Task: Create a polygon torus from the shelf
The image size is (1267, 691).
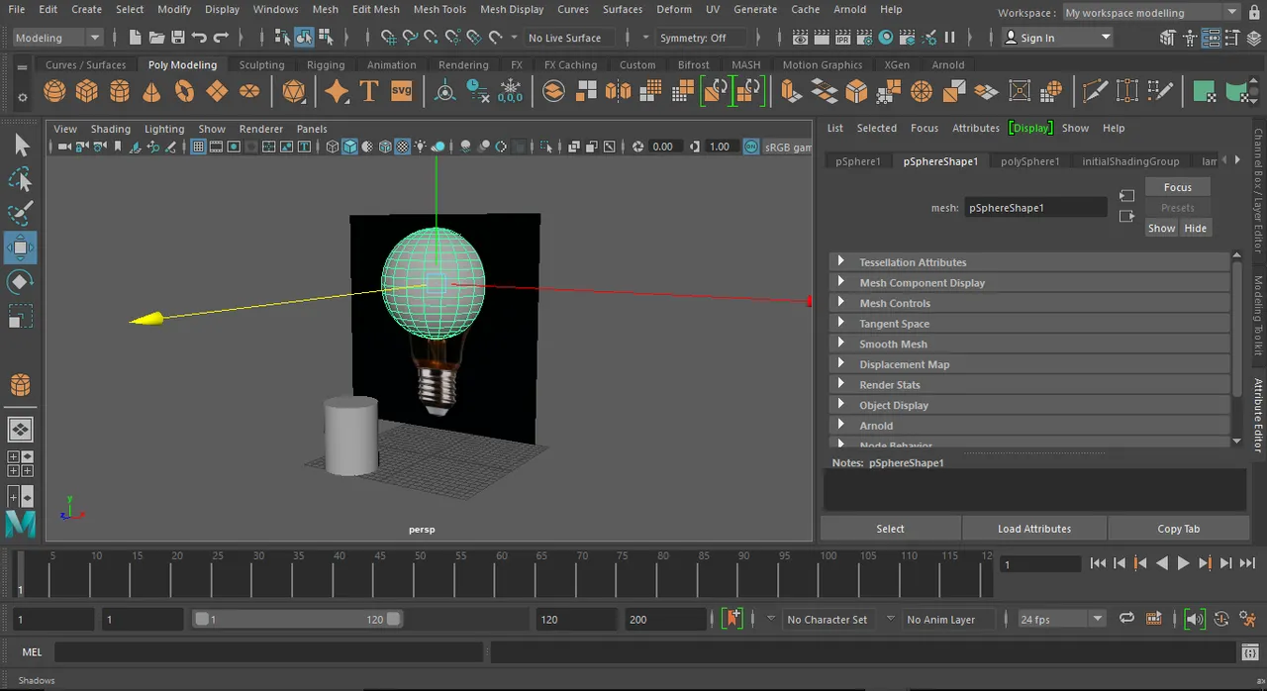Action: tap(184, 92)
